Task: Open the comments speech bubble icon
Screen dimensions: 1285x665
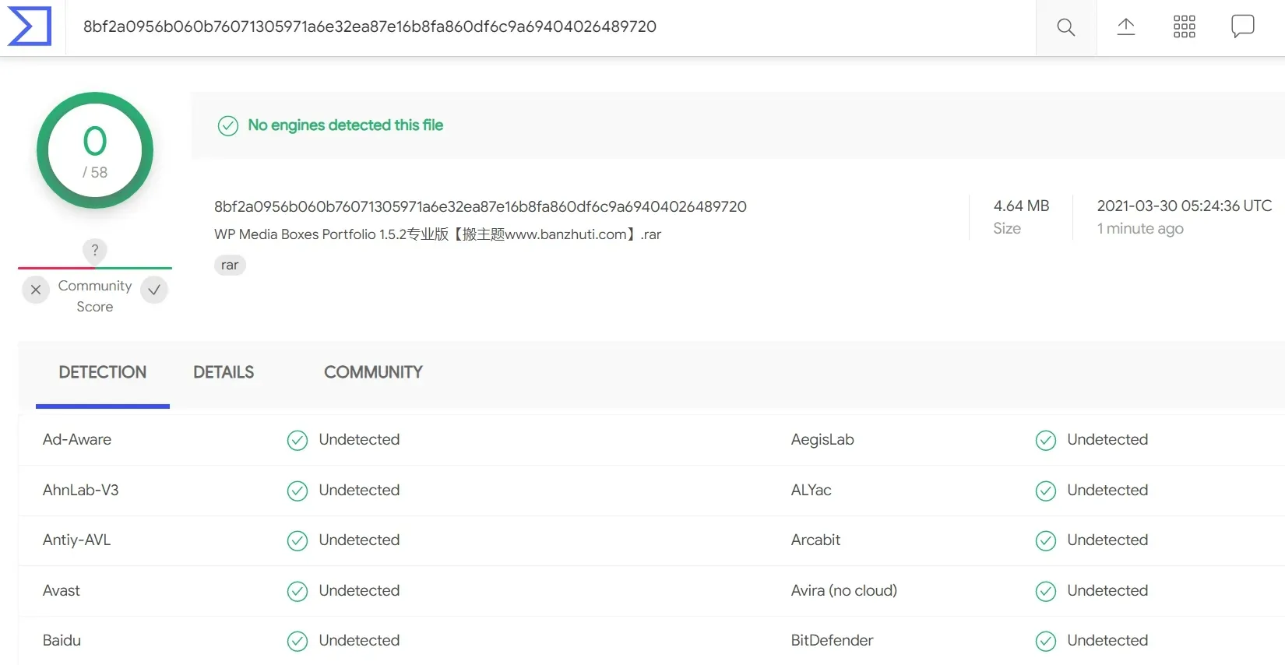Action: [x=1242, y=26]
